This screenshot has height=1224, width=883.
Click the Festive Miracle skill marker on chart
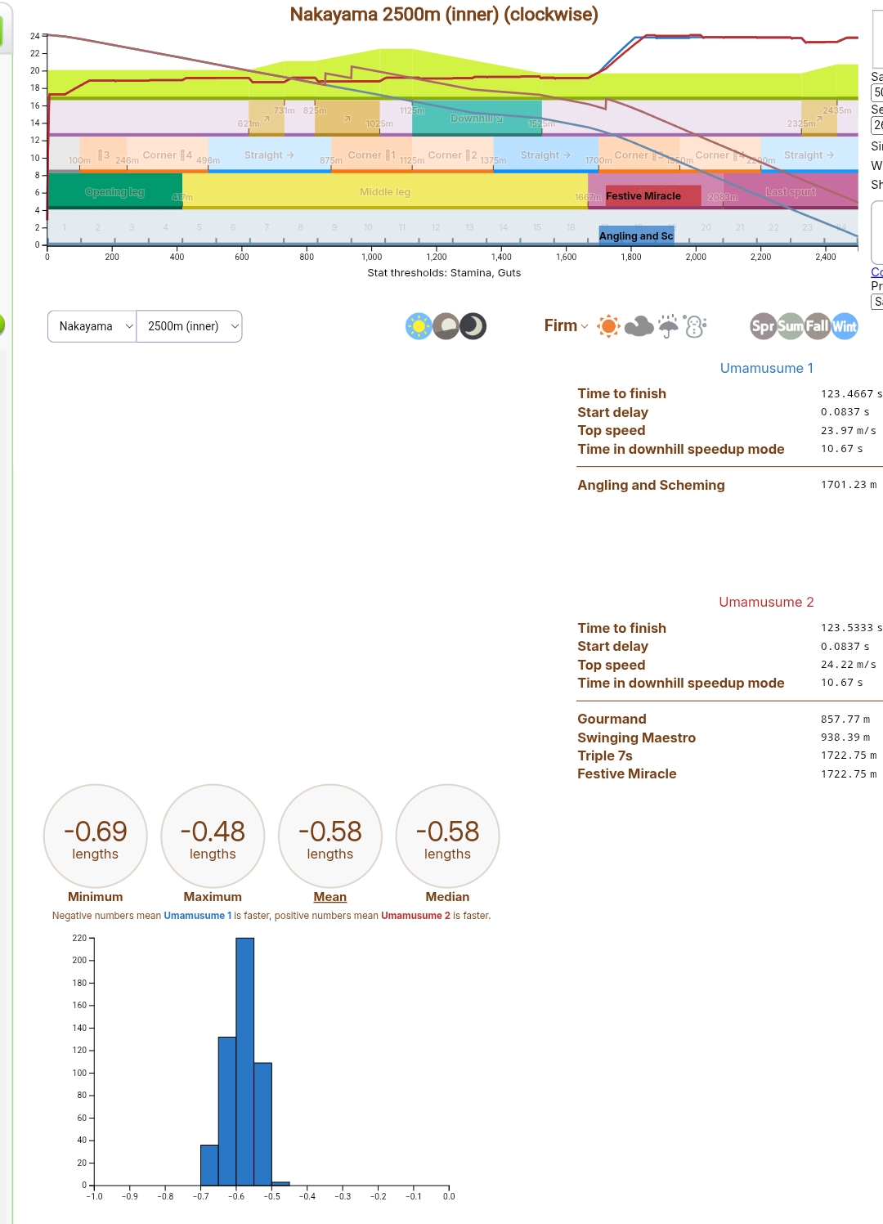(x=652, y=196)
